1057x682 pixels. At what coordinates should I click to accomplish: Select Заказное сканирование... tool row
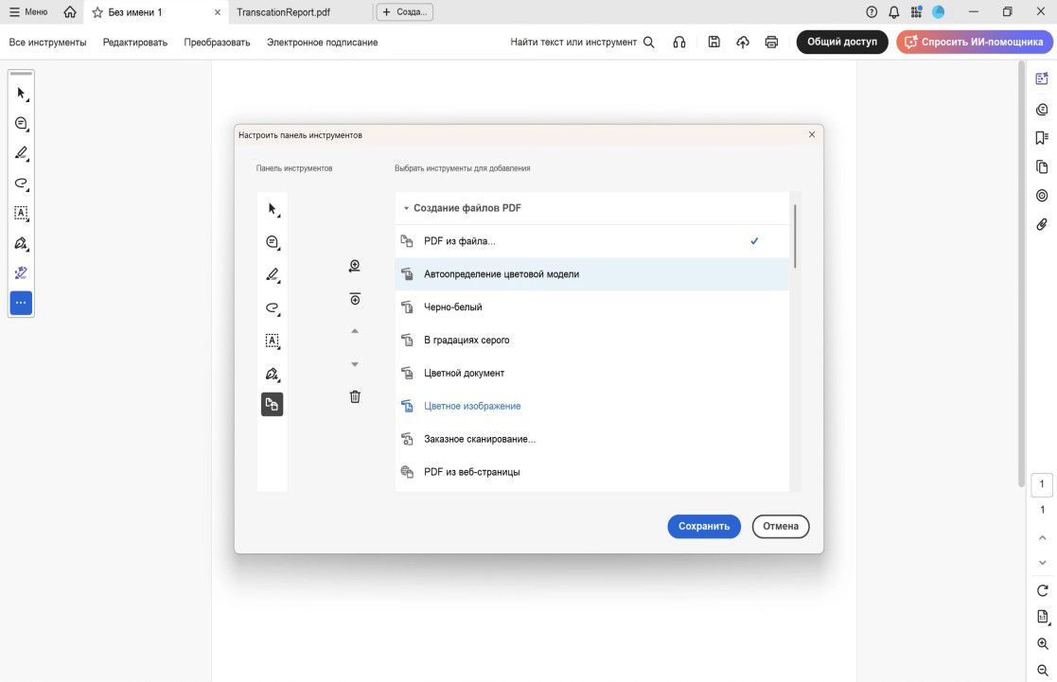pos(591,440)
